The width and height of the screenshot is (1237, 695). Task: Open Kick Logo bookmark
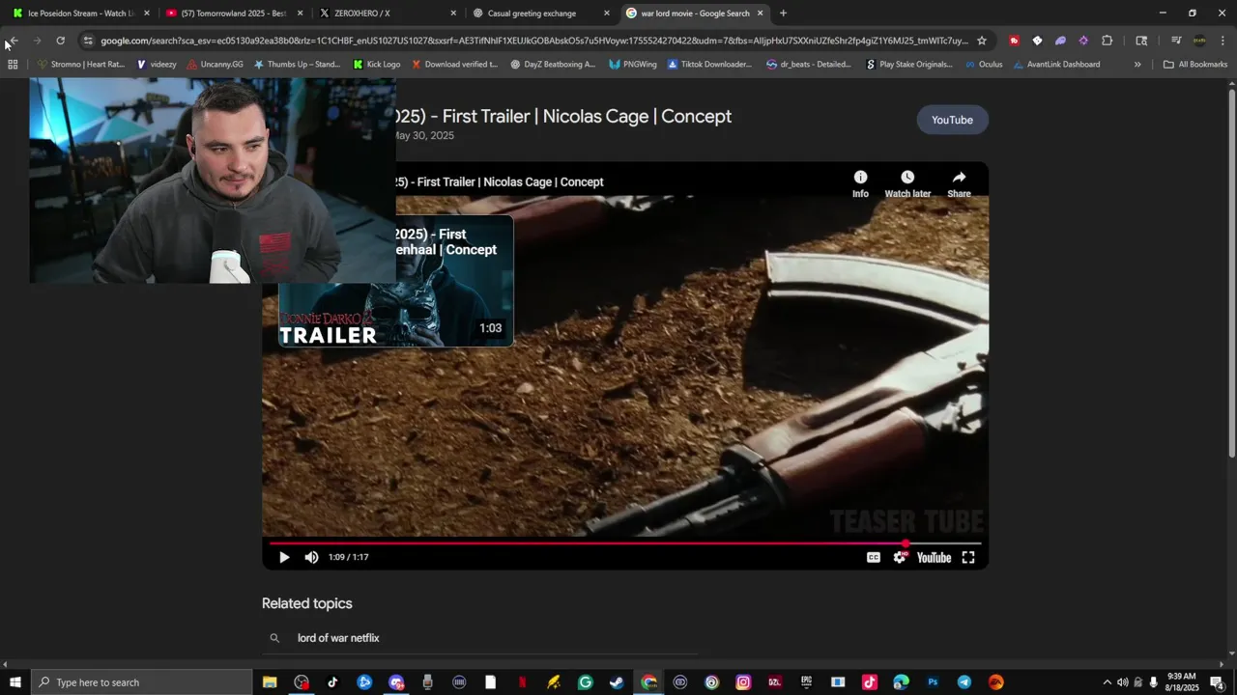tap(377, 65)
